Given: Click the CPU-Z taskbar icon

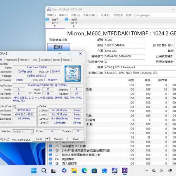Looking at the screenshot, I should [x=125, y=171].
